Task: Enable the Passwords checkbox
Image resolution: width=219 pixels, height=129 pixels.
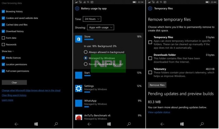Action: click(x=3, y=45)
